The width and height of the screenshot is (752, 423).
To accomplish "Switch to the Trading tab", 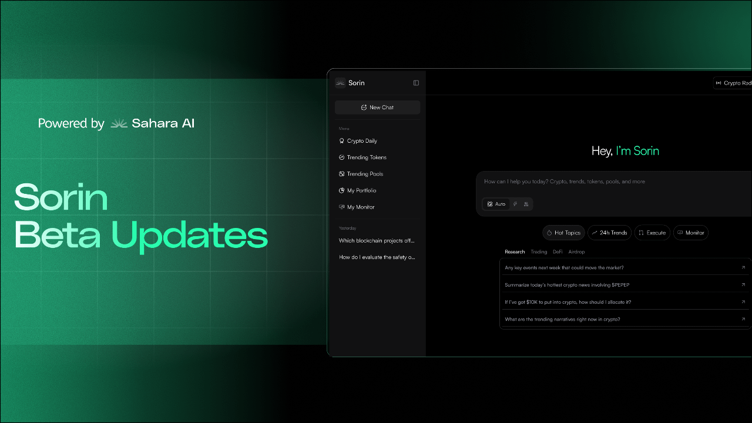I will 539,251.
